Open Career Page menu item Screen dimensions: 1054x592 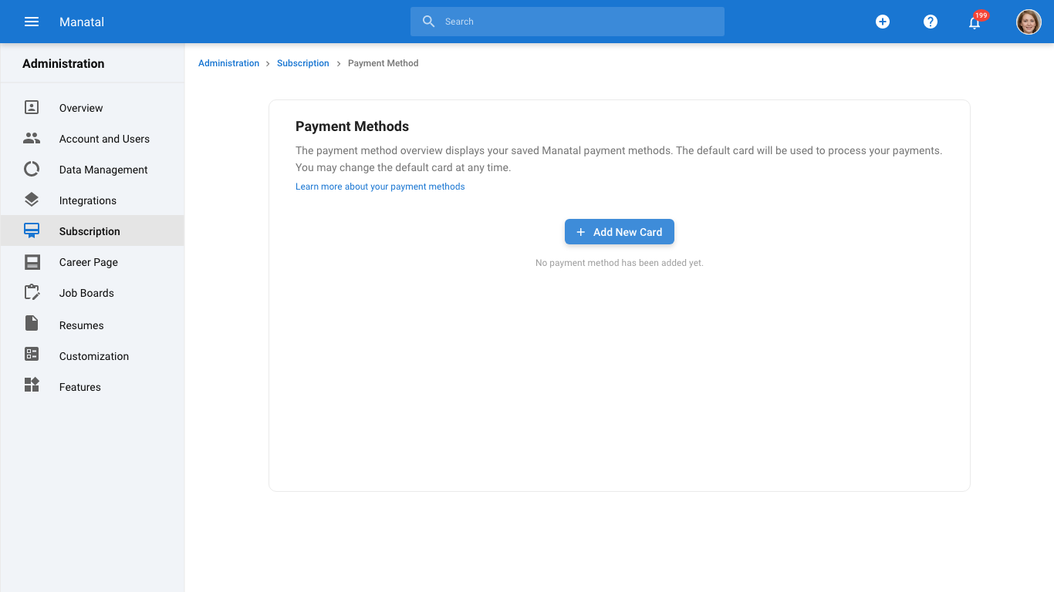pyautogui.click(x=93, y=262)
